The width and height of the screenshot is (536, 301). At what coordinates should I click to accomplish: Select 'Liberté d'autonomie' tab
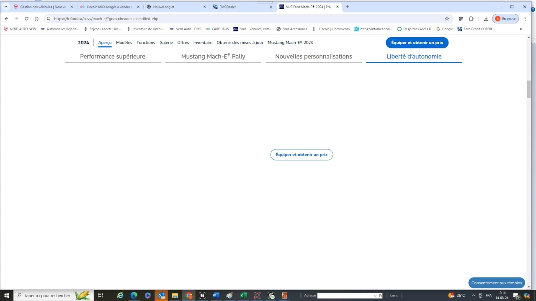[x=414, y=56]
